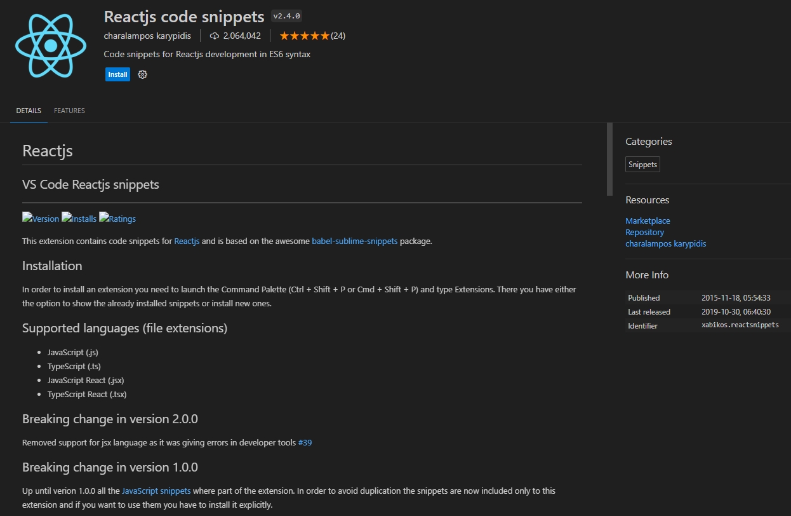Screen dimensions: 791x516
Task: Click the vertical scrollbar of the readme
Action: 610,159
